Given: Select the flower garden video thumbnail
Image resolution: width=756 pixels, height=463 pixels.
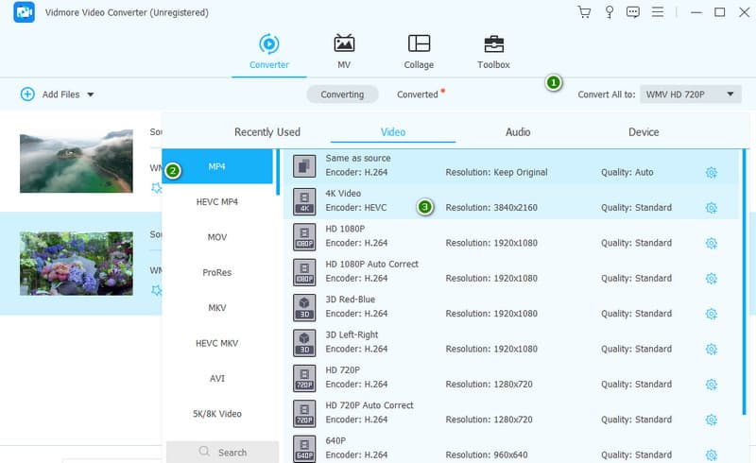Looking at the screenshot, I should pos(77,263).
